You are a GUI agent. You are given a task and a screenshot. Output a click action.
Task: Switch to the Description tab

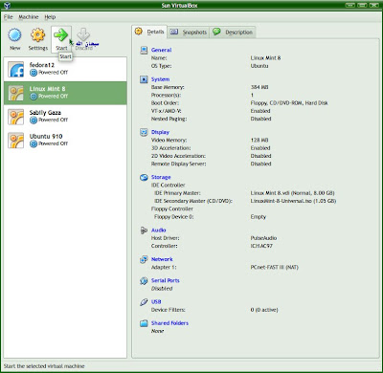coord(233,33)
